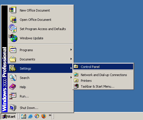Launch Firefox from the Quick Launch bar
Image resolution: width=143 pixels, height=120 pixels.
pyautogui.click(x=44, y=116)
